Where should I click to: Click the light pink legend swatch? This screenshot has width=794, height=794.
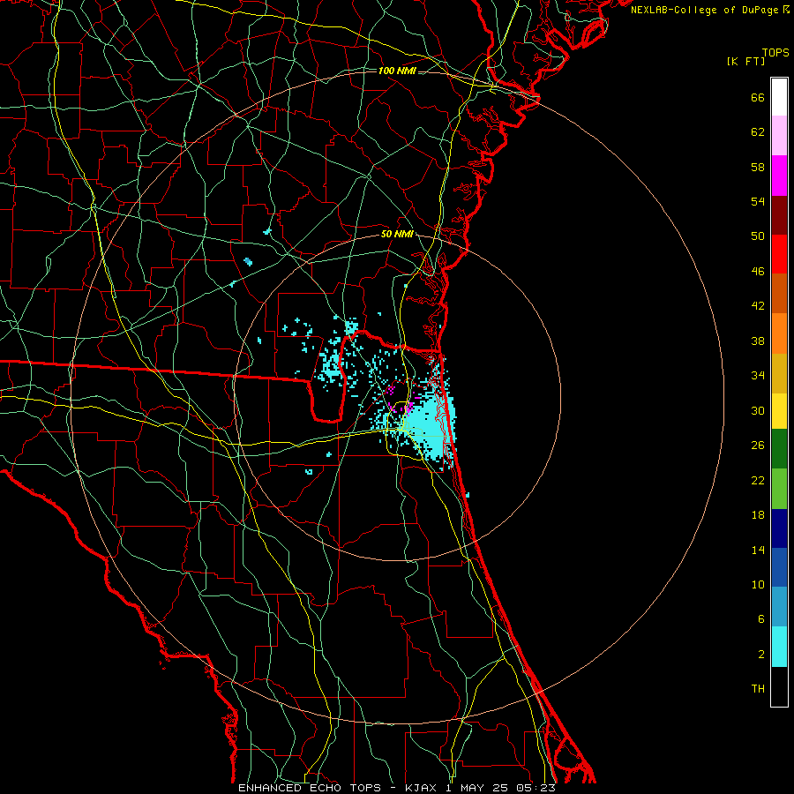[x=779, y=136]
